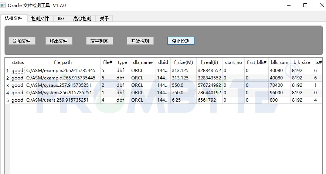The height and width of the screenshot is (174, 326).
Task: Click the db_name column header
Action: 143,62
